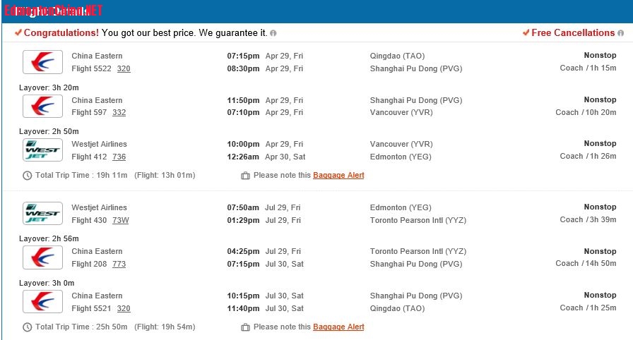Click China Eastern logo for Flight 208
Screen dimensions: 633x340
coord(42,257)
